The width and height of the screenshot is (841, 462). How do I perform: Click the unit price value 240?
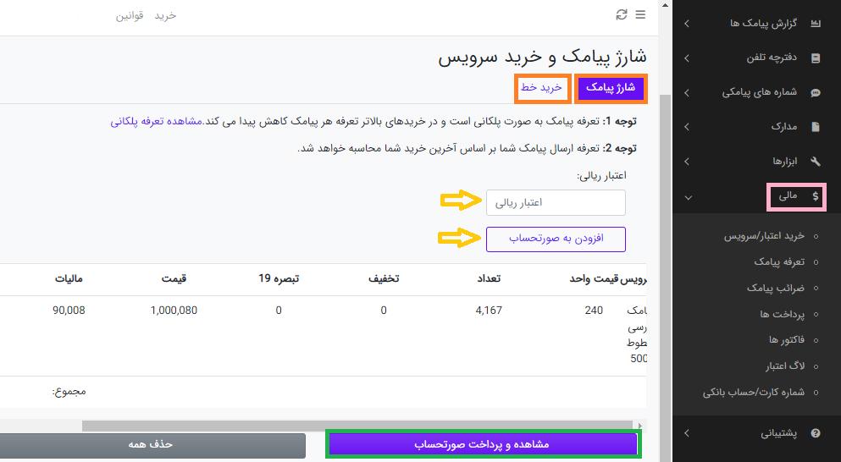pyautogui.click(x=594, y=311)
